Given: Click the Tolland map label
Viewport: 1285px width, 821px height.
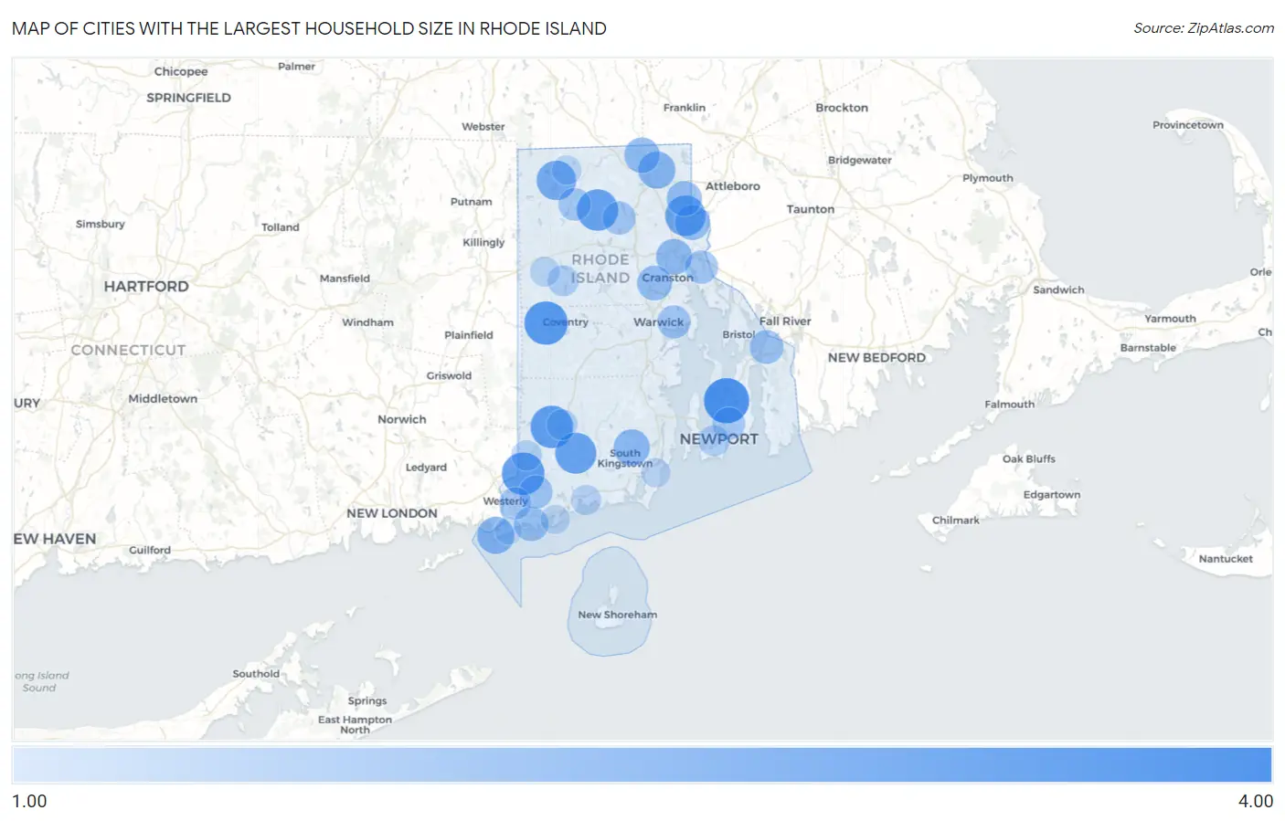Looking at the screenshot, I should point(280,227).
